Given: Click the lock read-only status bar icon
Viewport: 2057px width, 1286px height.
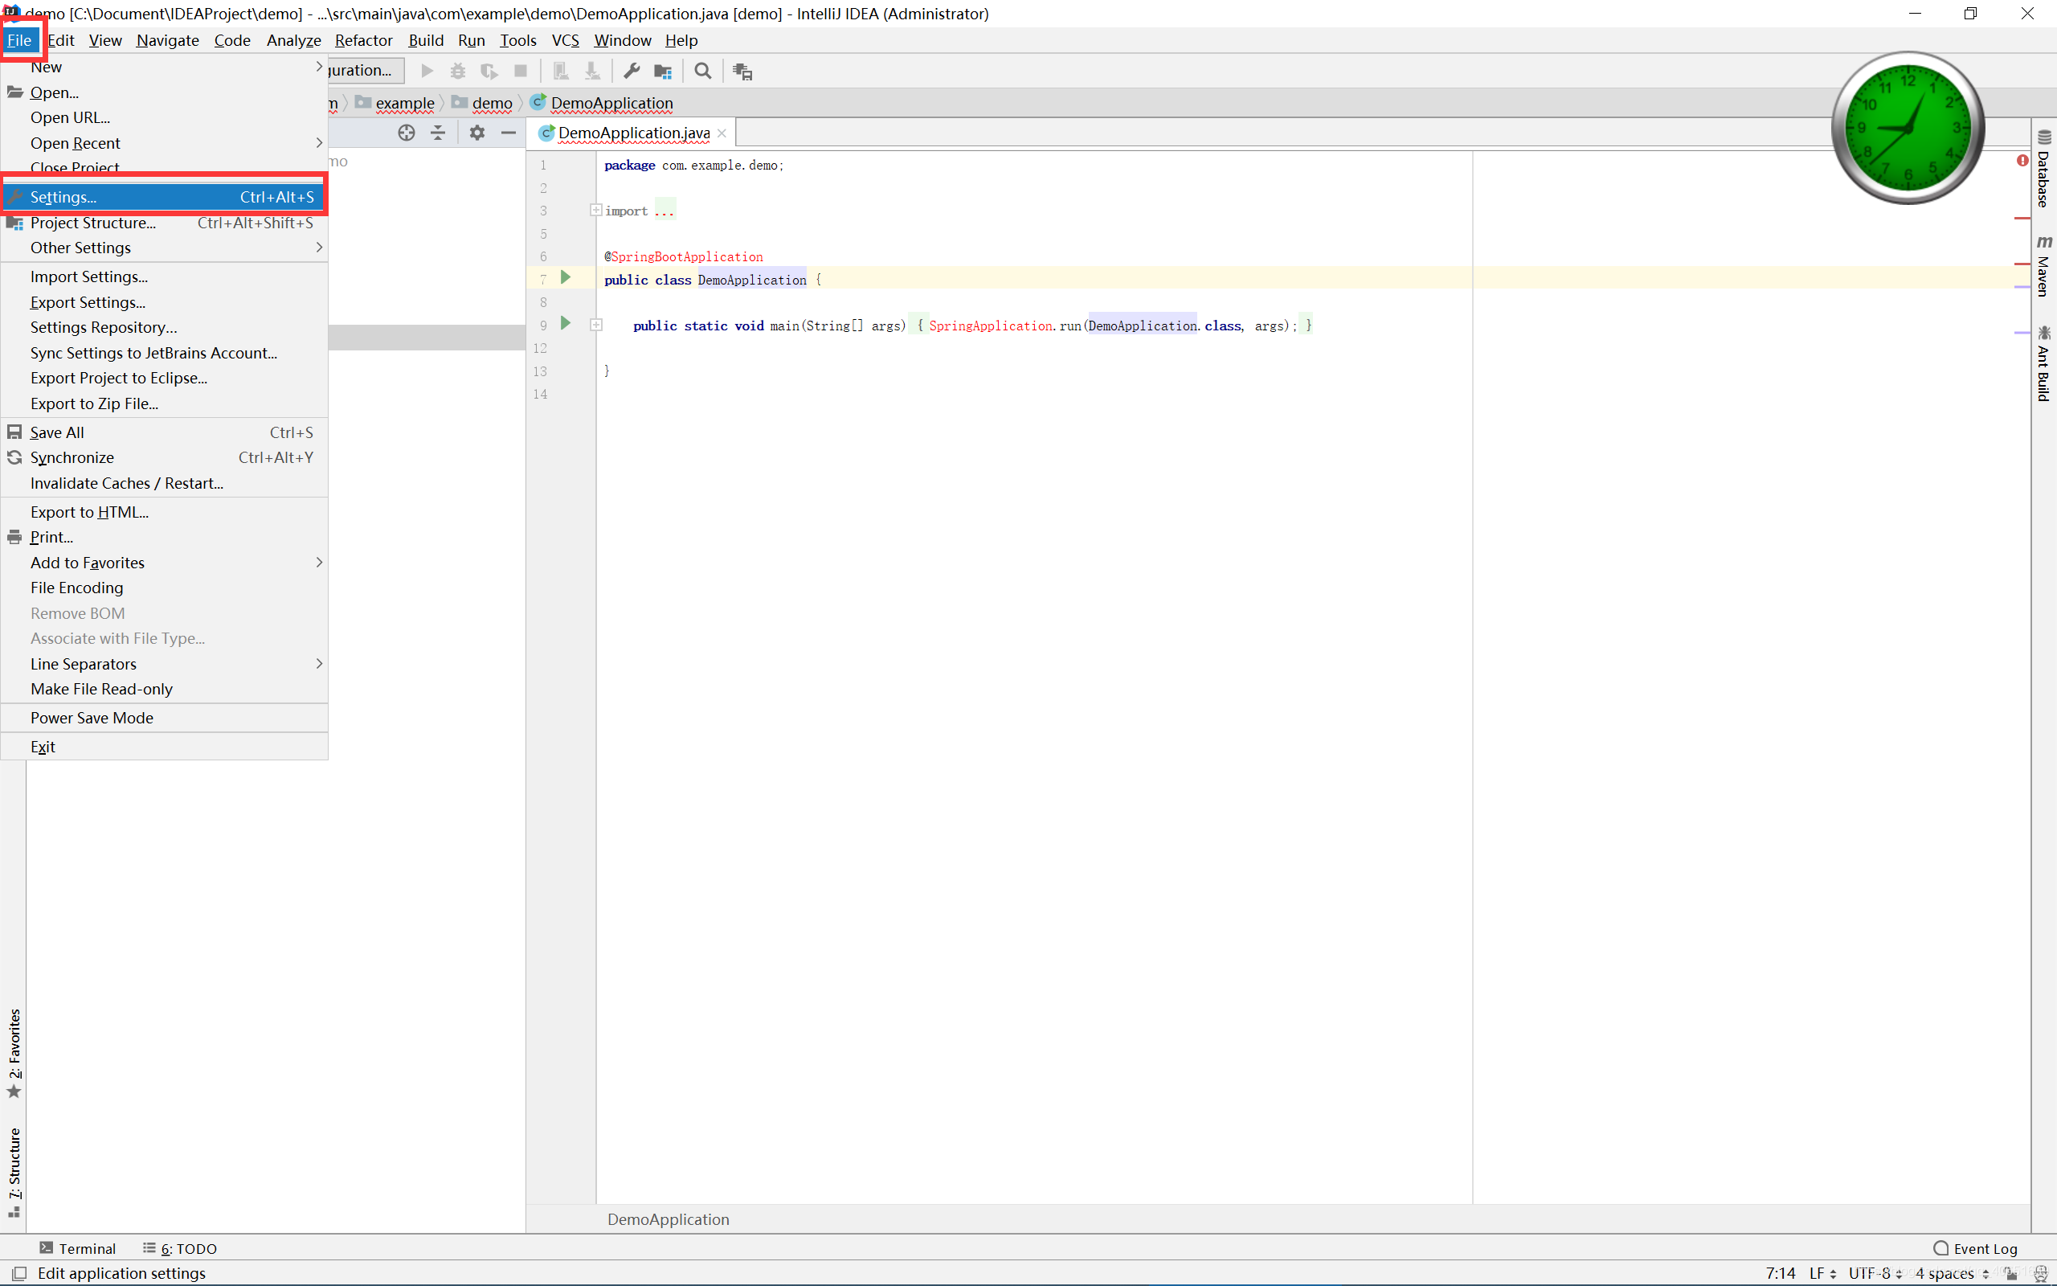Looking at the screenshot, I should [x=2011, y=1273].
